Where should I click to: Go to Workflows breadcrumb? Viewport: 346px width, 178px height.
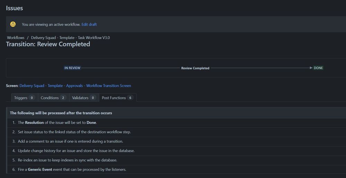pos(16,38)
